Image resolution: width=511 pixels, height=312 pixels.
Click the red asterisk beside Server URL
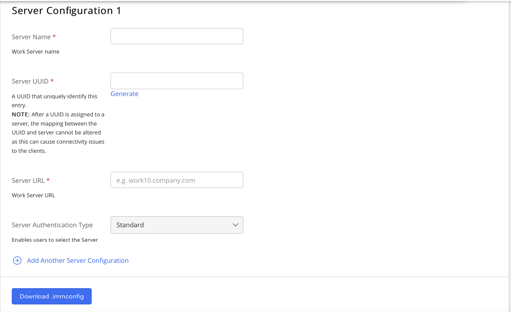coord(48,180)
